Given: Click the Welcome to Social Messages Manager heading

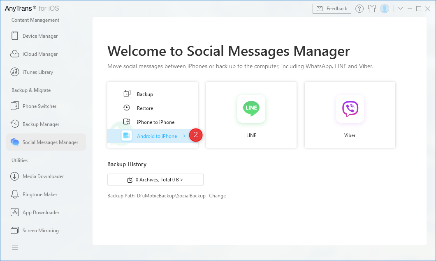Looking at the screenshot, I should point(229,51).
